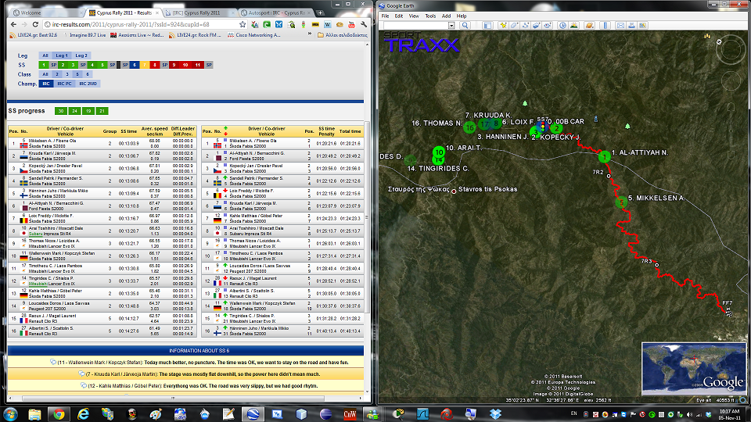The height and width of the screenshot is (422, 751).
Task: Open Google Chrome from the taskbar
Action: point(57,413)
